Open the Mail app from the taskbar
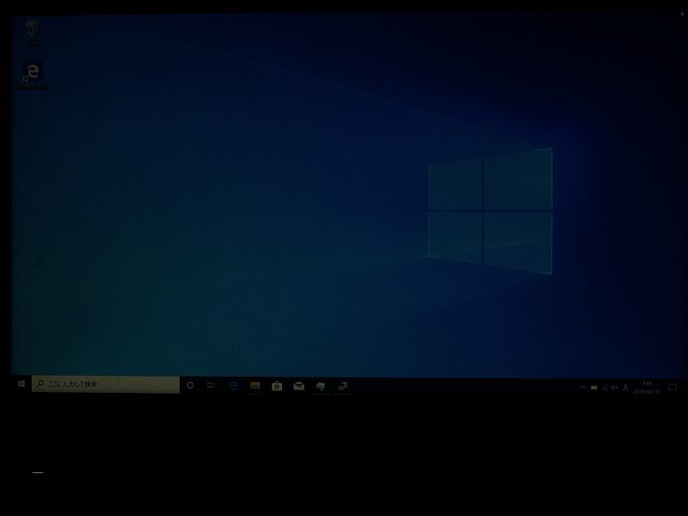Image resolution: width=688 pixels, height=516 pixels. (298, 386)
